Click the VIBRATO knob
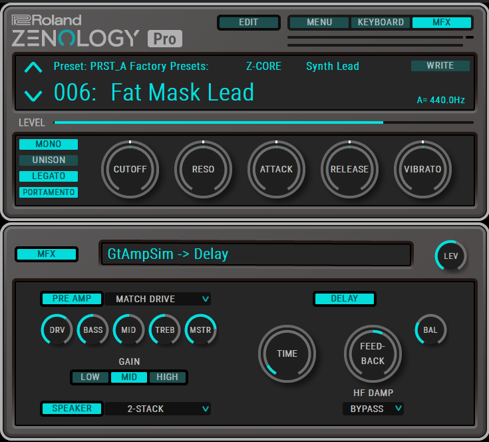This screenshot has width=489, height=442. click(422, 169)
